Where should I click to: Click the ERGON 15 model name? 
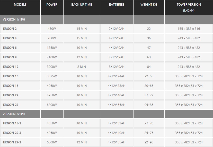(11, 76)
